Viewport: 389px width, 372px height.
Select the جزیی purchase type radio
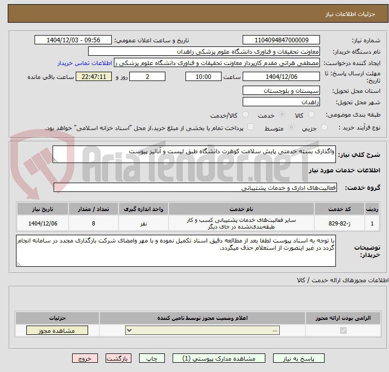(324, 127)
